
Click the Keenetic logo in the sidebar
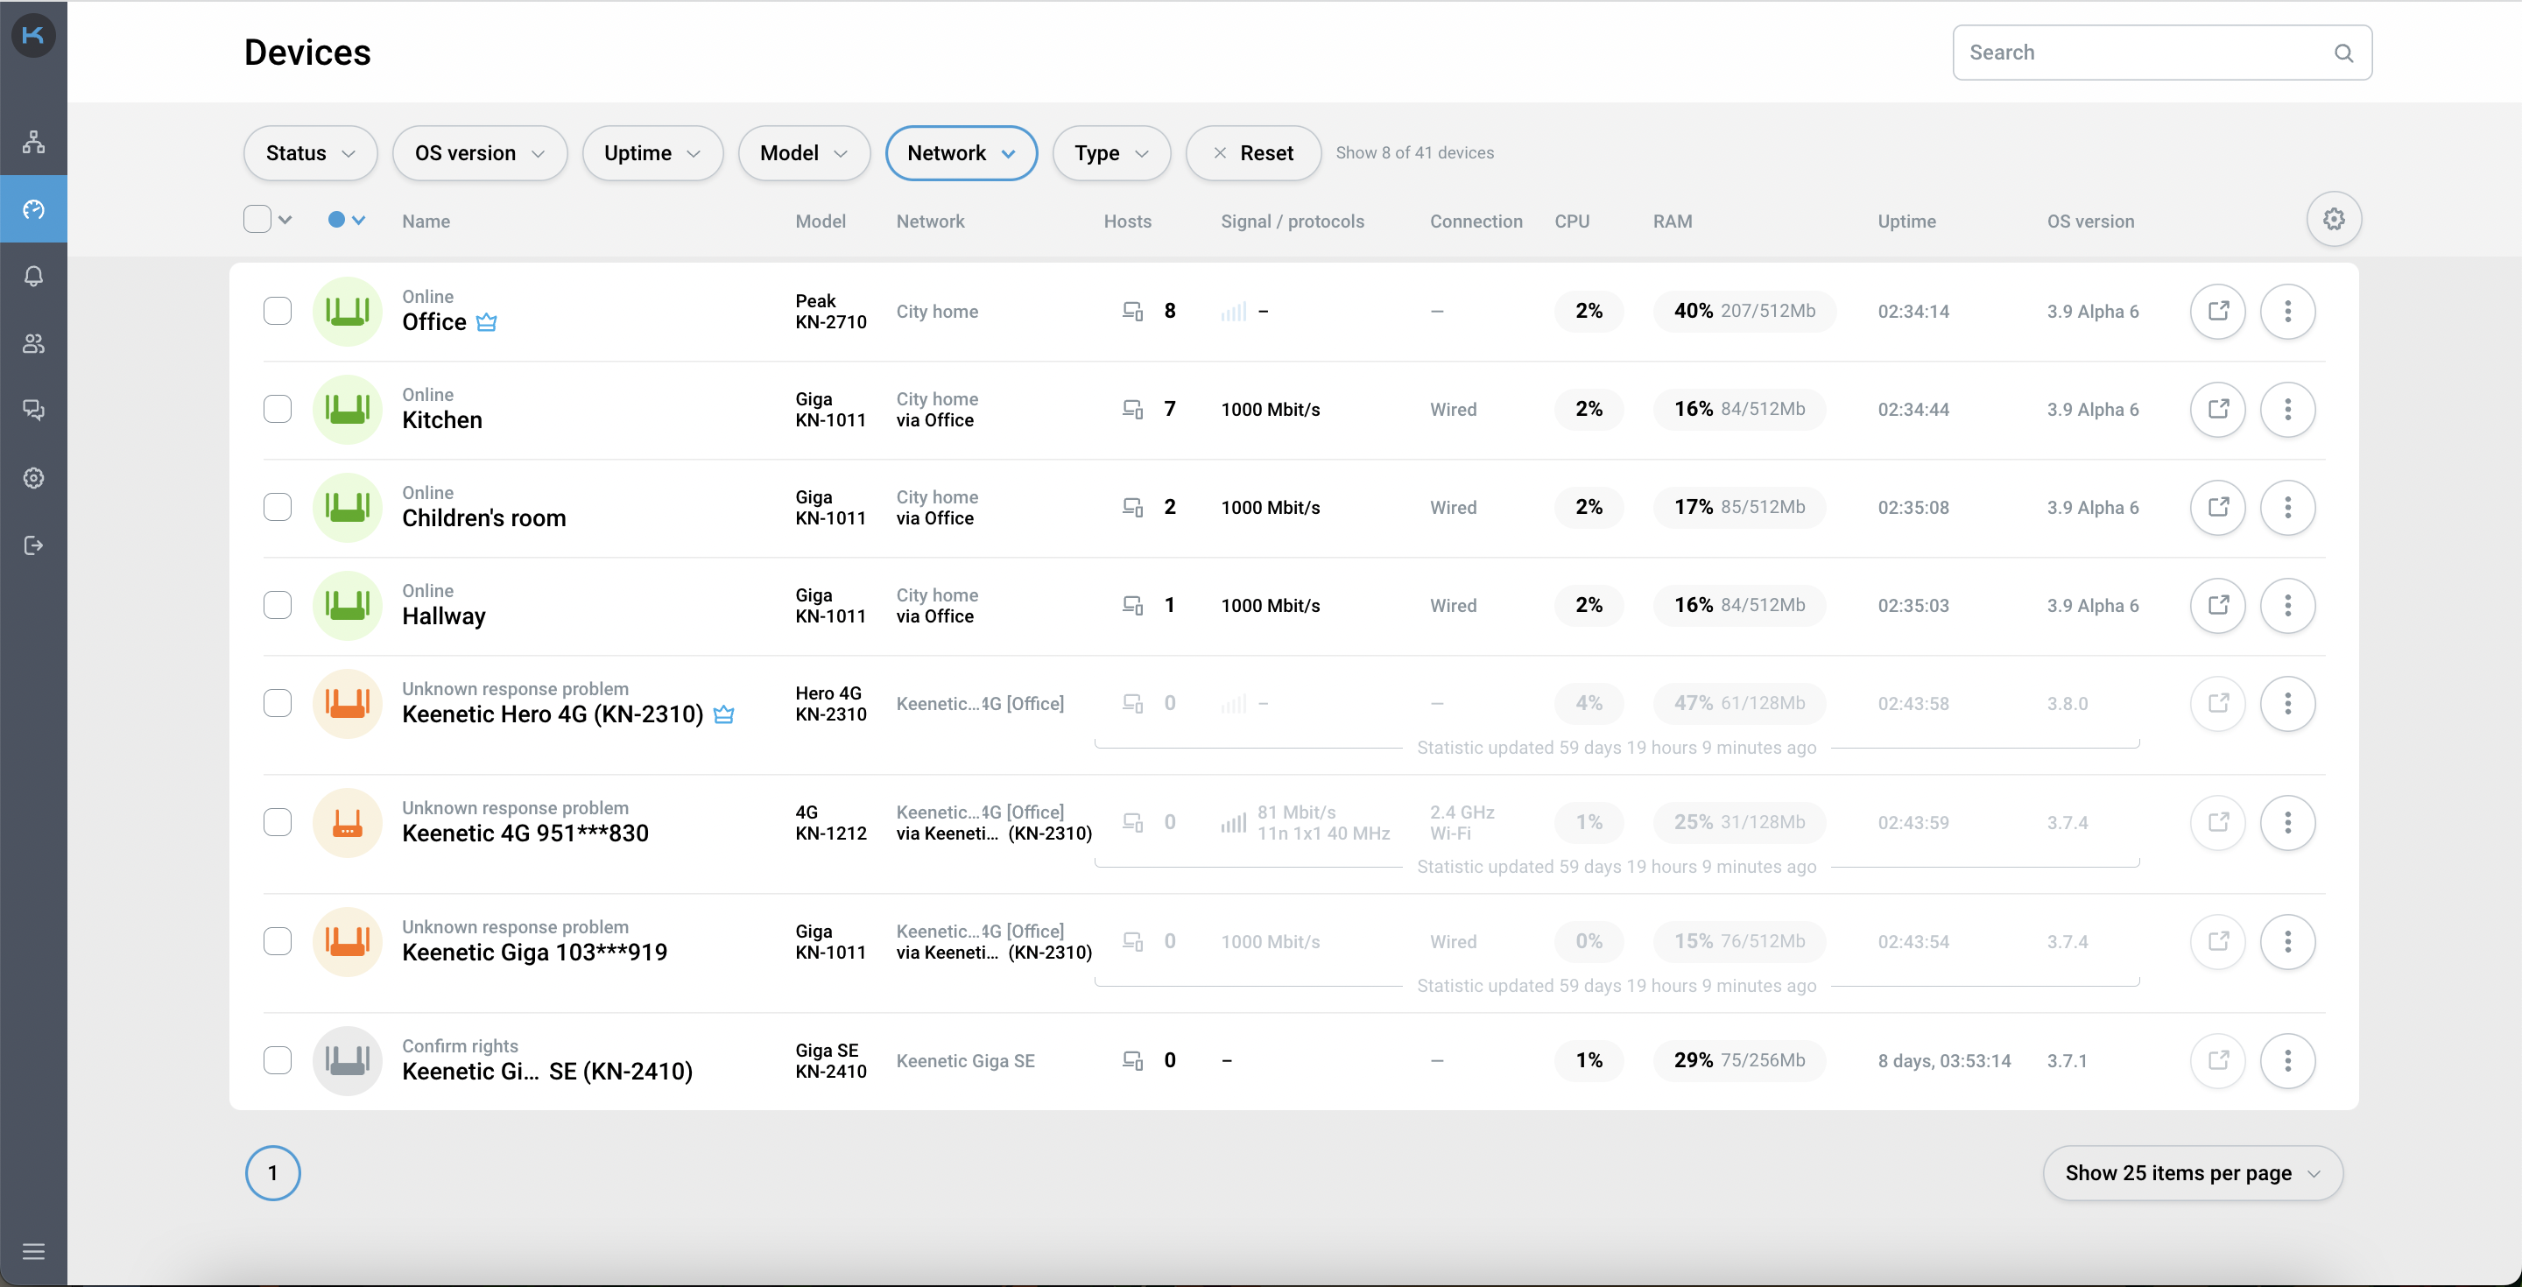33,35
